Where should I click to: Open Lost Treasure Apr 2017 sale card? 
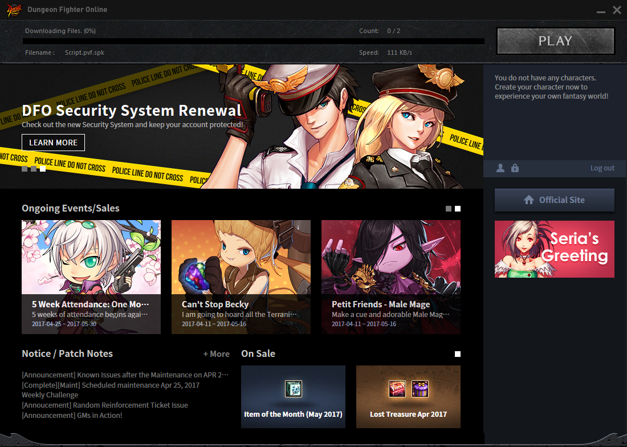(x=408, y=397)
